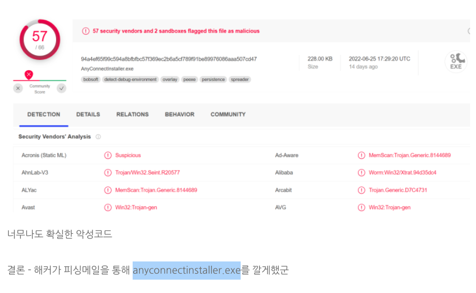This screenshot has height=293, width=476.
Task: Open the DETECTION tab
Action: [44, 114]
